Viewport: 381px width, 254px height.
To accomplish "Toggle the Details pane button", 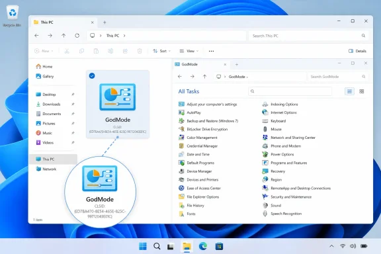I will pyautogui.click(x=357, y=51).
